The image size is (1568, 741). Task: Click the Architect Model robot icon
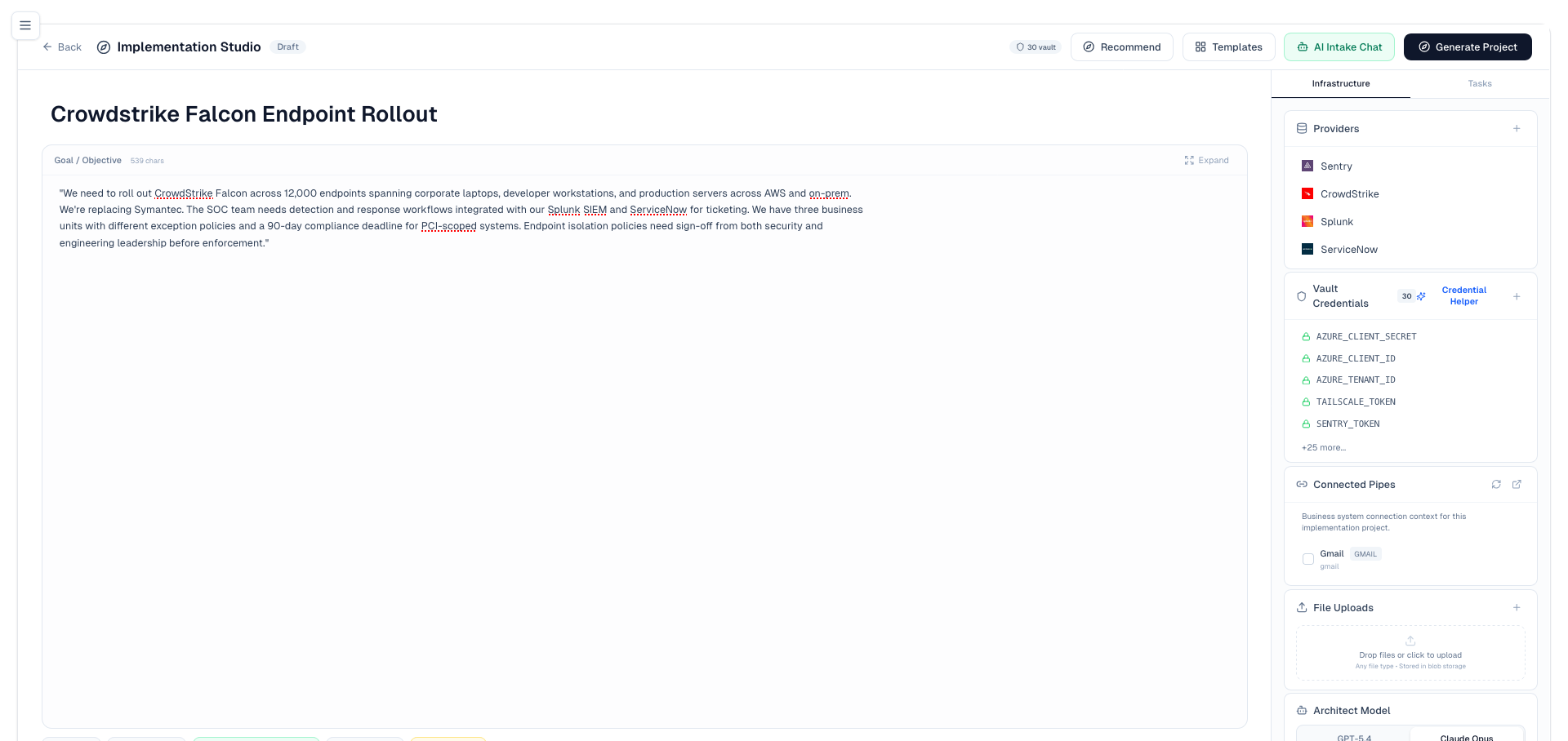click(x=1302, y=711)
